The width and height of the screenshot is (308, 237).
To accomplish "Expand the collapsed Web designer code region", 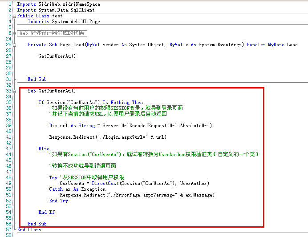I will pyautogui.click(x=14, y=33).
